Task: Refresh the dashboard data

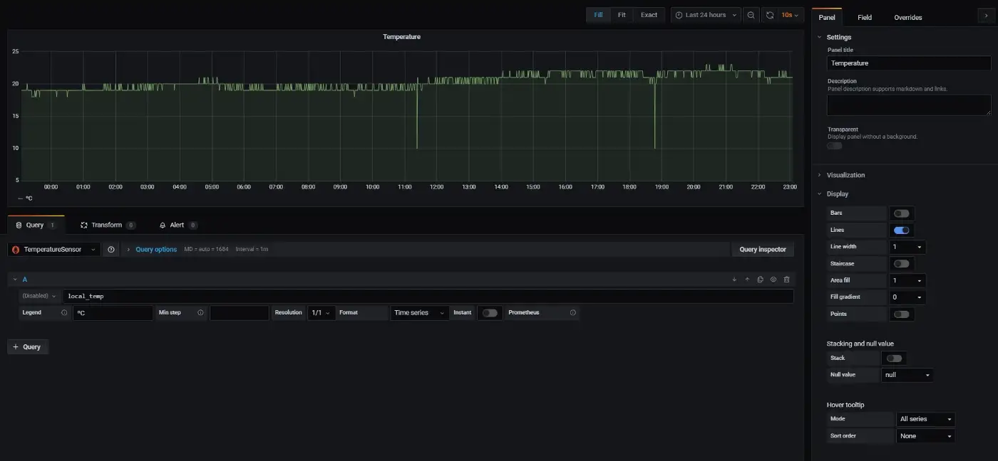Action: tap(769, 14)
